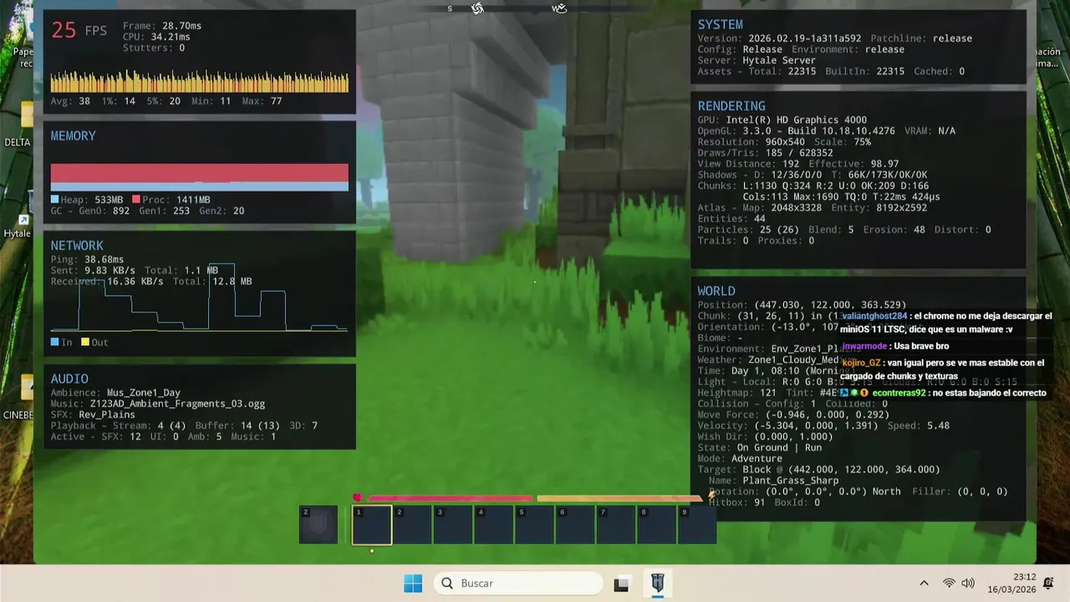Screen dimensions: 1070x602
Task: Click the econtreras92 chat username
Action: (899, 393)
